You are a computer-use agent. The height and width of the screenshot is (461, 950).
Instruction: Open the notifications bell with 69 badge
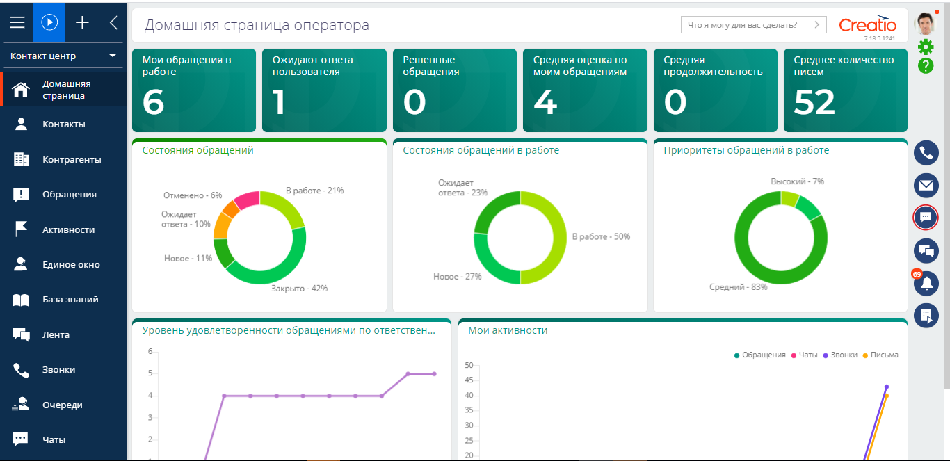pos(926,283)
